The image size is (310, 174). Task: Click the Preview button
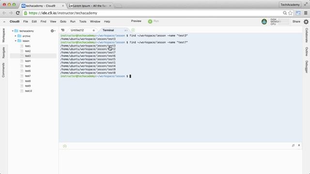click(x=136, y=21)
